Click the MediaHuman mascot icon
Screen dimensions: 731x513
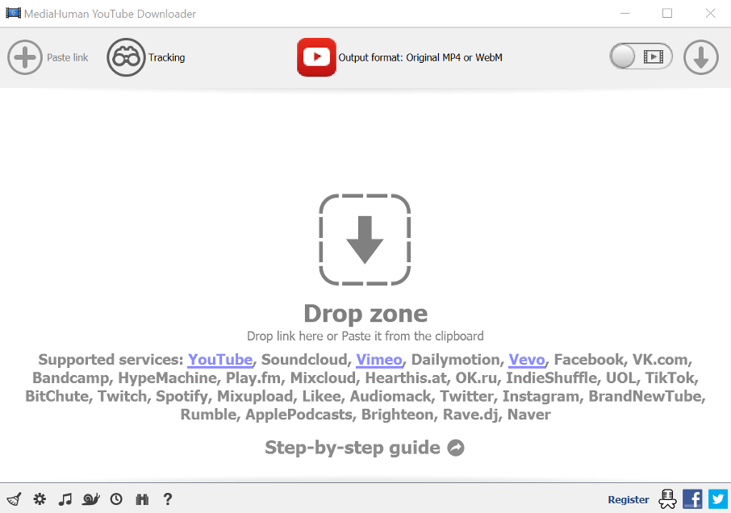pos(667,499)
